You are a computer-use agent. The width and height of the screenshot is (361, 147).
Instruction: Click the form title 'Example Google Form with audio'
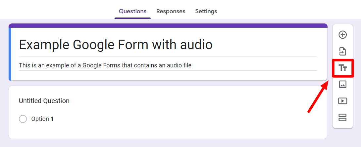(x=116, y=45)
